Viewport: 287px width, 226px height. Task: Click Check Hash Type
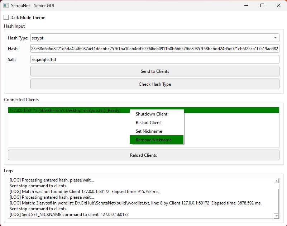[155, 84]
